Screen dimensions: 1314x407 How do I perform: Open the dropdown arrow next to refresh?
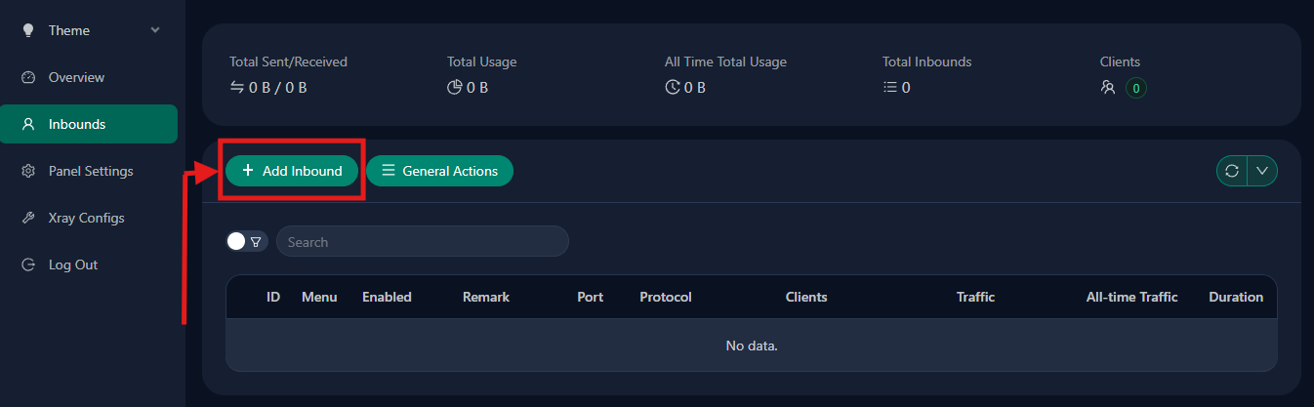[1262, 171]
